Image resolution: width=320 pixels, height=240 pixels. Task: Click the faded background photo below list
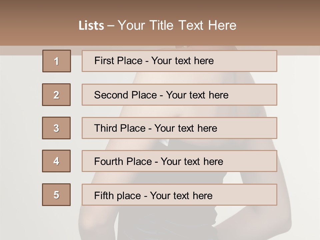(x=160, y=223)
